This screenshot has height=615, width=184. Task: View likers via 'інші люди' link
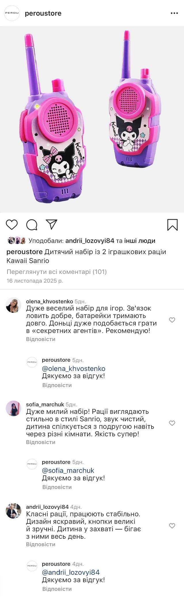point(140,241)
